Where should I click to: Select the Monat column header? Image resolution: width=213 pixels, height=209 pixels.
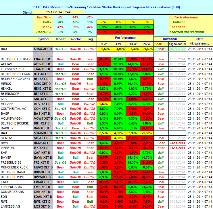click(61, 39)
